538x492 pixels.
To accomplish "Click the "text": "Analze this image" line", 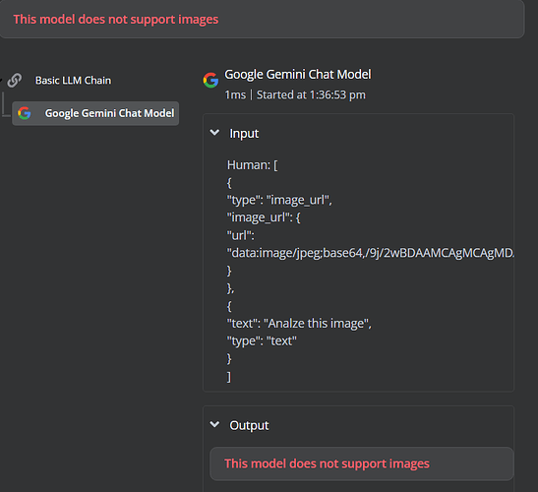I will point(299,324).
